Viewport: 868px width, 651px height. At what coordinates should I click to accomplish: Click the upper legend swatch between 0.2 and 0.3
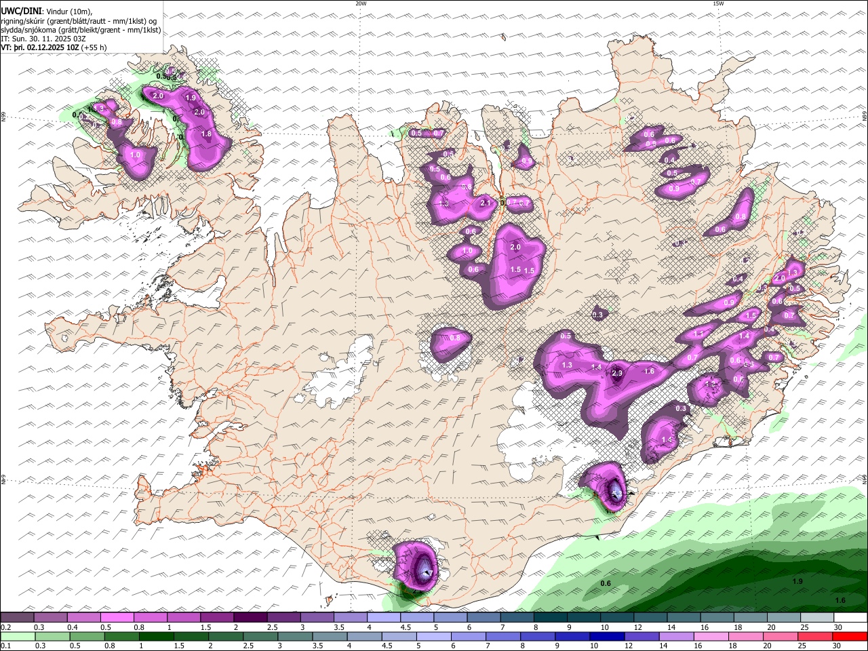[17, 618]
